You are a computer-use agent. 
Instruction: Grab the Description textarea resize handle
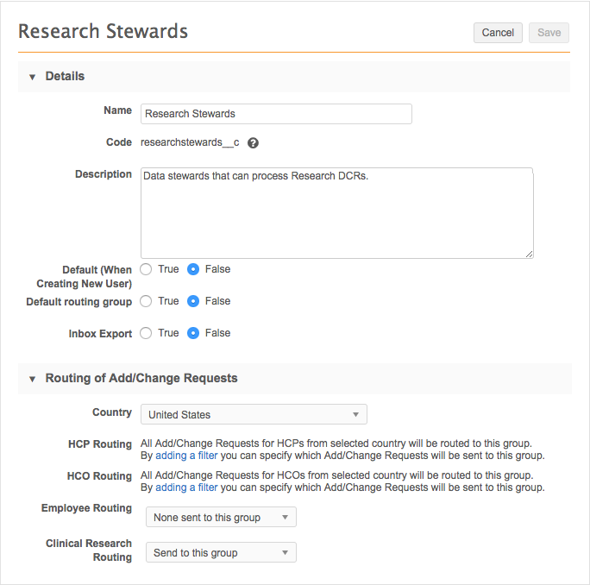[529, 254]
